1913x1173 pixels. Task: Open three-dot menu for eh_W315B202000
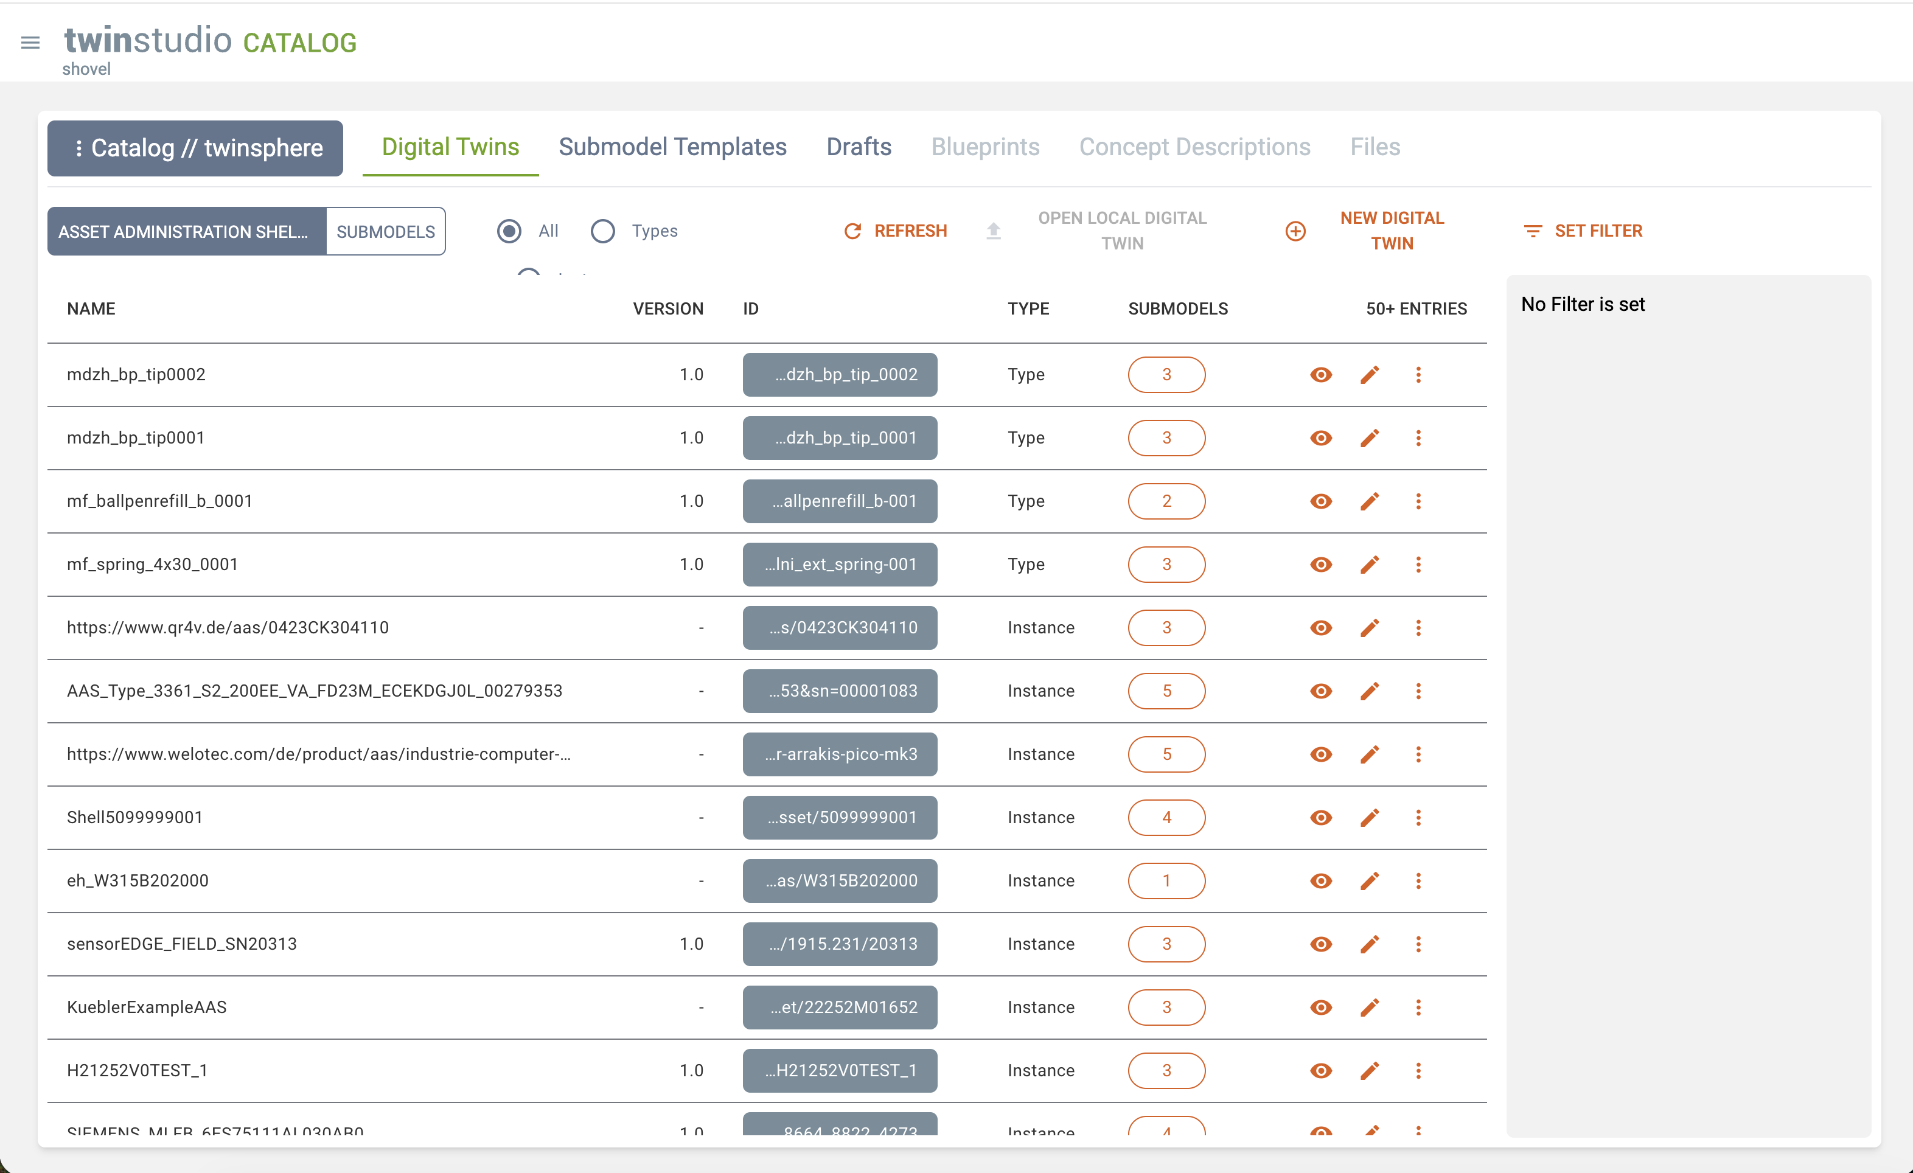(1418, 881)
